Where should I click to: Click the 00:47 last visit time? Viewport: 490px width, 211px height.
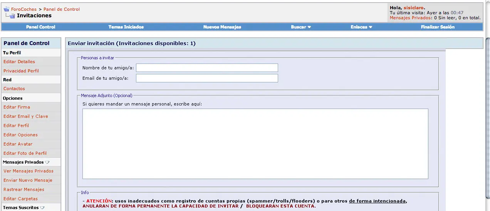coord(457,13)
